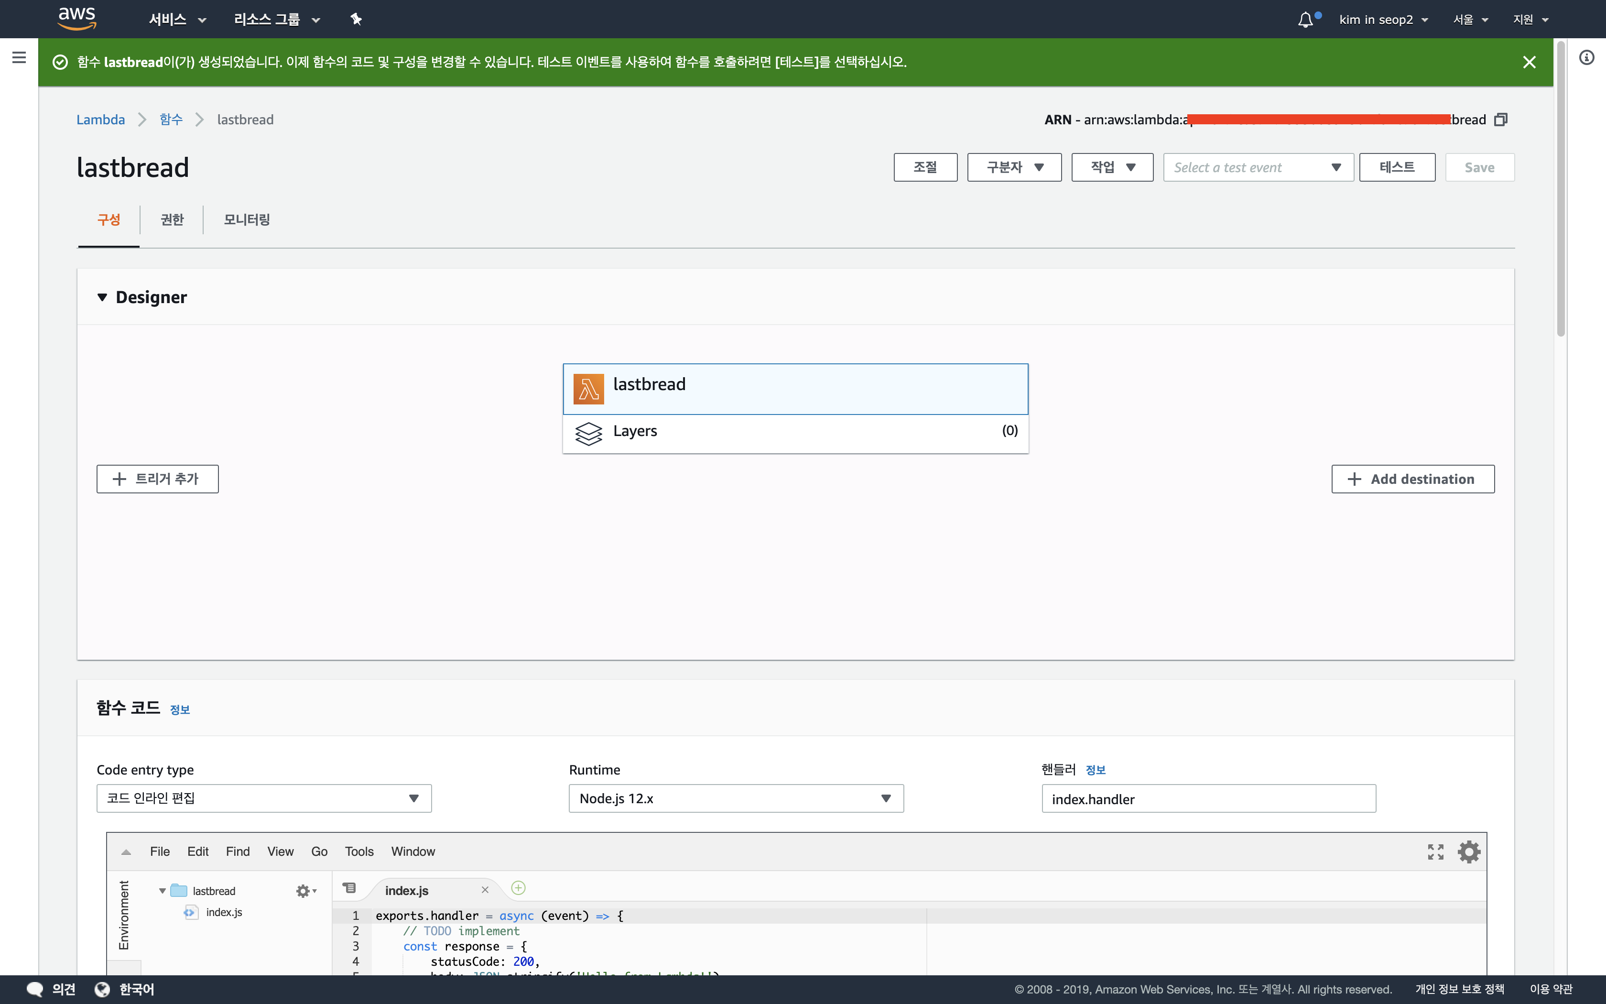Open the info panel icon at right edge
The height and width of the screenshot is (1004, 1606).
(x=1587, y=58)
